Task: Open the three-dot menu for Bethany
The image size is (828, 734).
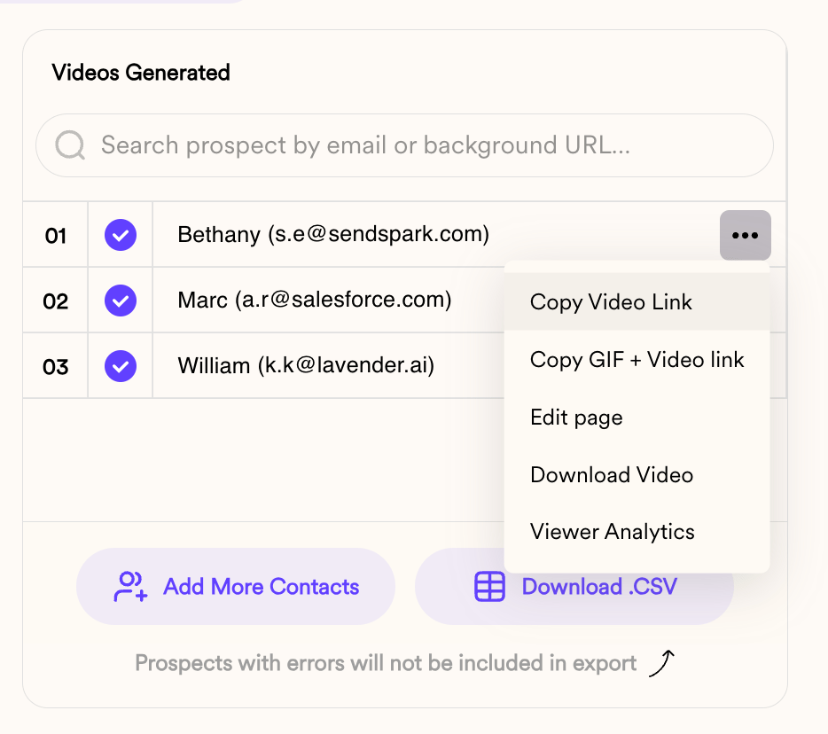Action: (x=745, y=235)
